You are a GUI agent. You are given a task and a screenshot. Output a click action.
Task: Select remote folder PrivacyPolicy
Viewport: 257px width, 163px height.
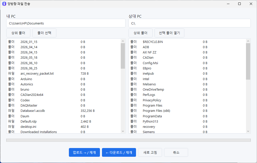click(187, 100)
